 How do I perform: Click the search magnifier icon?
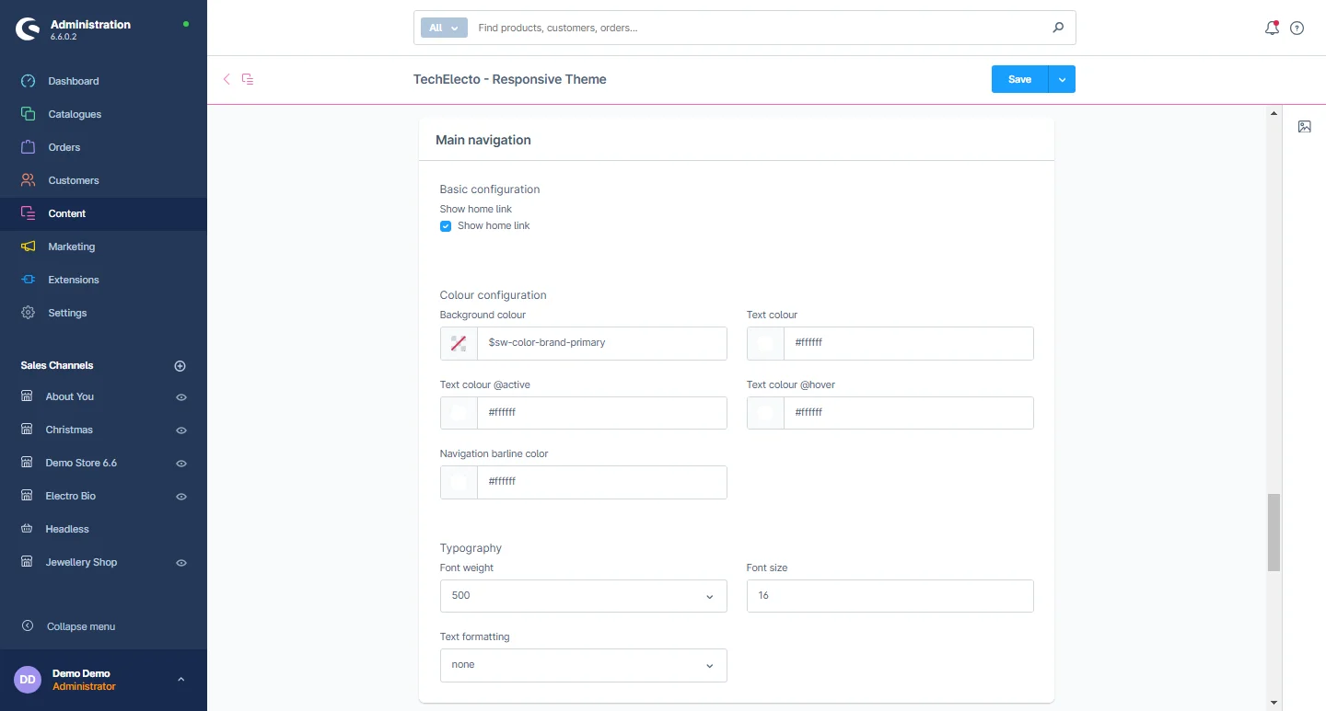[1058, 28]
